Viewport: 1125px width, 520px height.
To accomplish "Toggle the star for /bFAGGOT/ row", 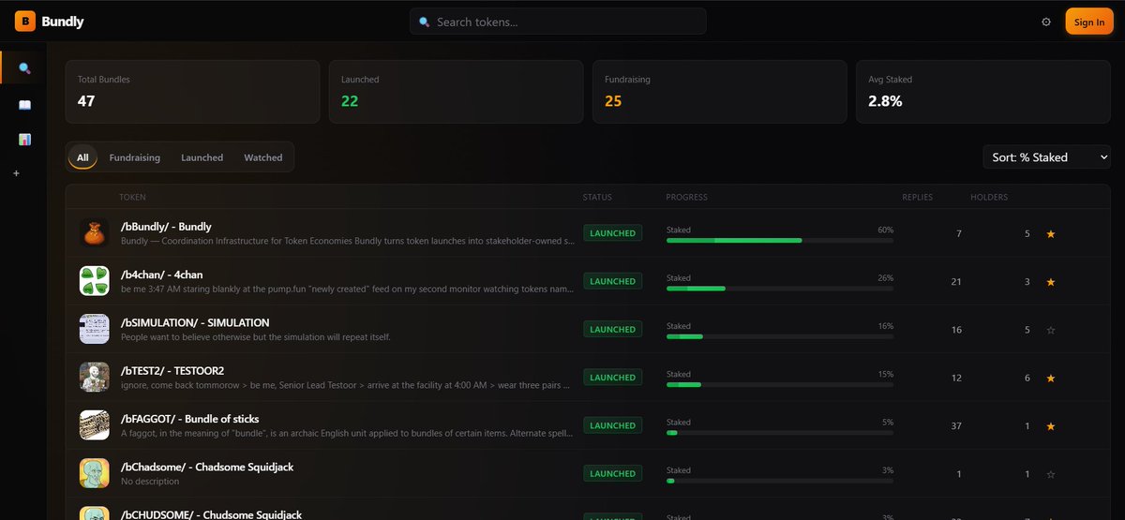I will pyautogui.click(x=1050, y=425).
